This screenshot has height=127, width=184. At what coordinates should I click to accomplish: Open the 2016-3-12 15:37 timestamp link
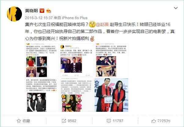(39, 18)
